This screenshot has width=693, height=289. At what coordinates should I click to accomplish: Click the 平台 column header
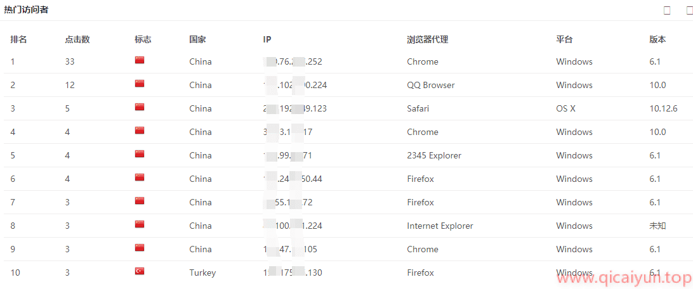[564, 39]
